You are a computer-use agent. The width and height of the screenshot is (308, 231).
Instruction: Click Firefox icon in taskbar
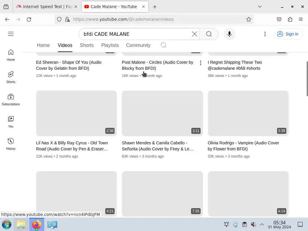point(36,224)
